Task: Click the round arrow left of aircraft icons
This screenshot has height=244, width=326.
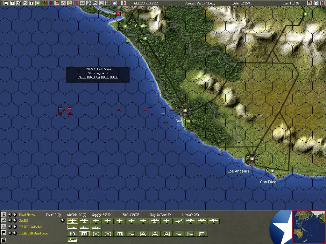Action: 63,220
